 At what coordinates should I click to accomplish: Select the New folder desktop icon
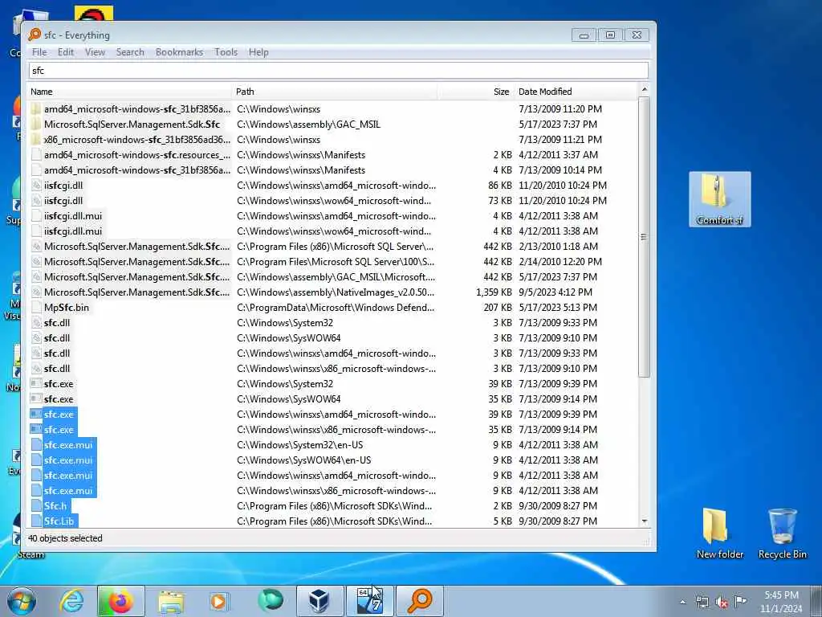pyautogui.click(x=720, y=533)
